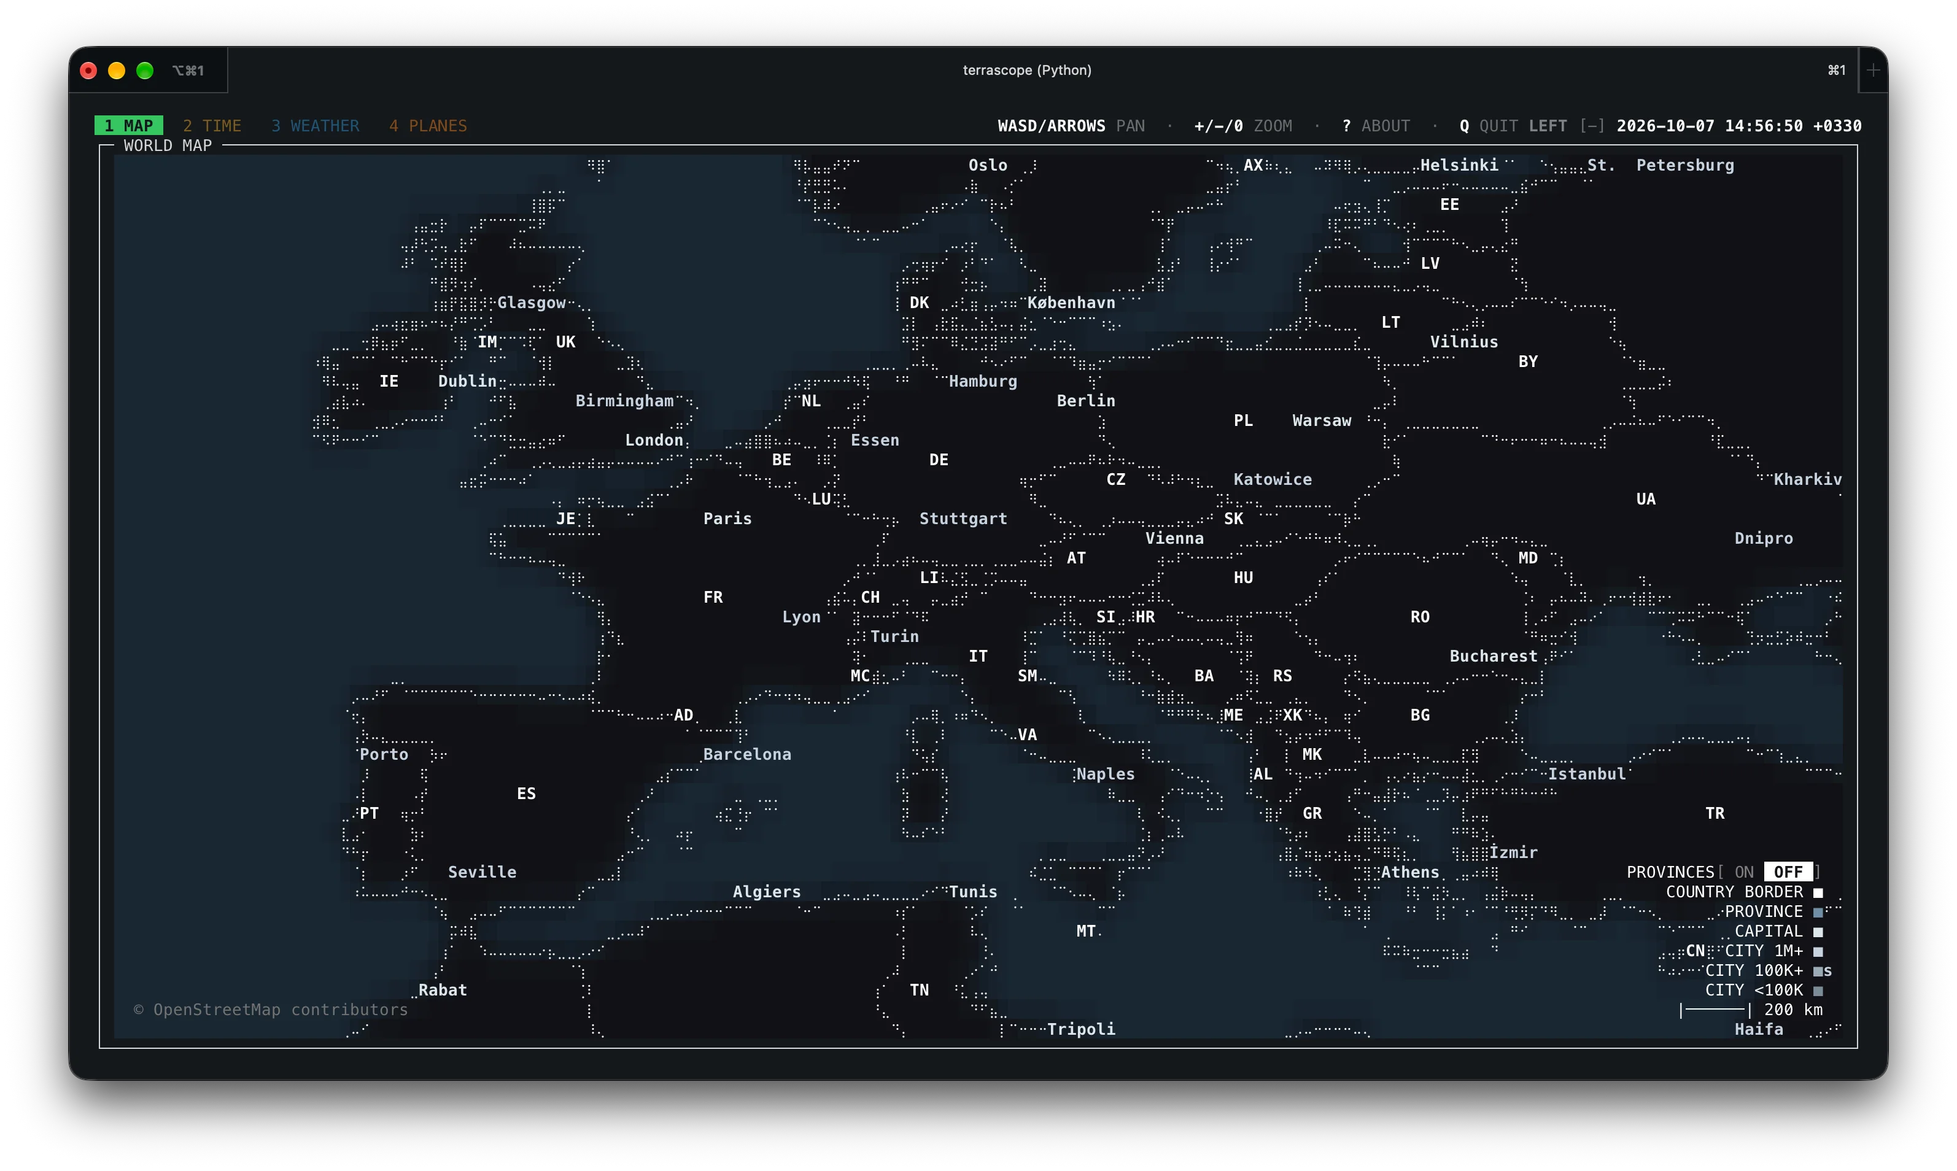Open the 2 TIME tab
1957x1171 pixels.
[212, 125]
